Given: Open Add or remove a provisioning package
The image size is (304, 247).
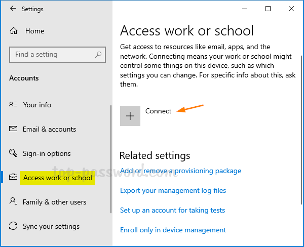Looking at the screenshot, I should click(180, 171).
